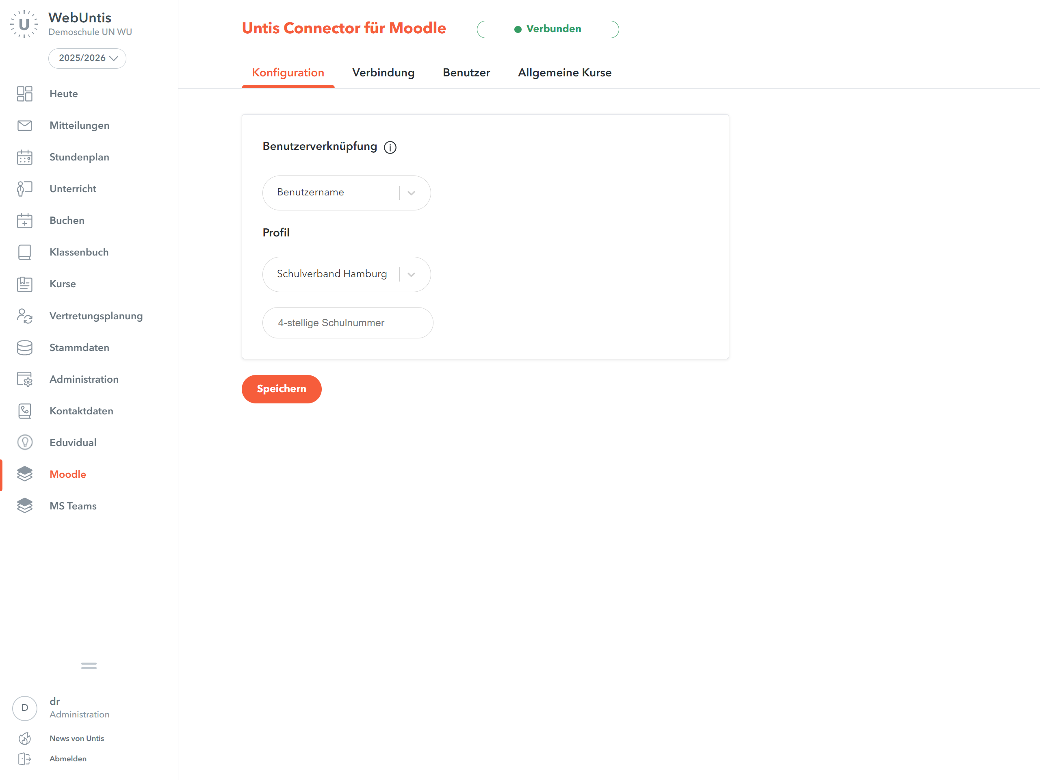The height and width of the screenshot is (780, 1040).
Task: Click the Mitteilungen envelope icon
Action: (x=24, y=126)
